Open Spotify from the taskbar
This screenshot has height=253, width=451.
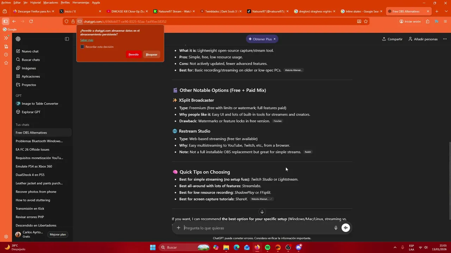coord(267,247)
